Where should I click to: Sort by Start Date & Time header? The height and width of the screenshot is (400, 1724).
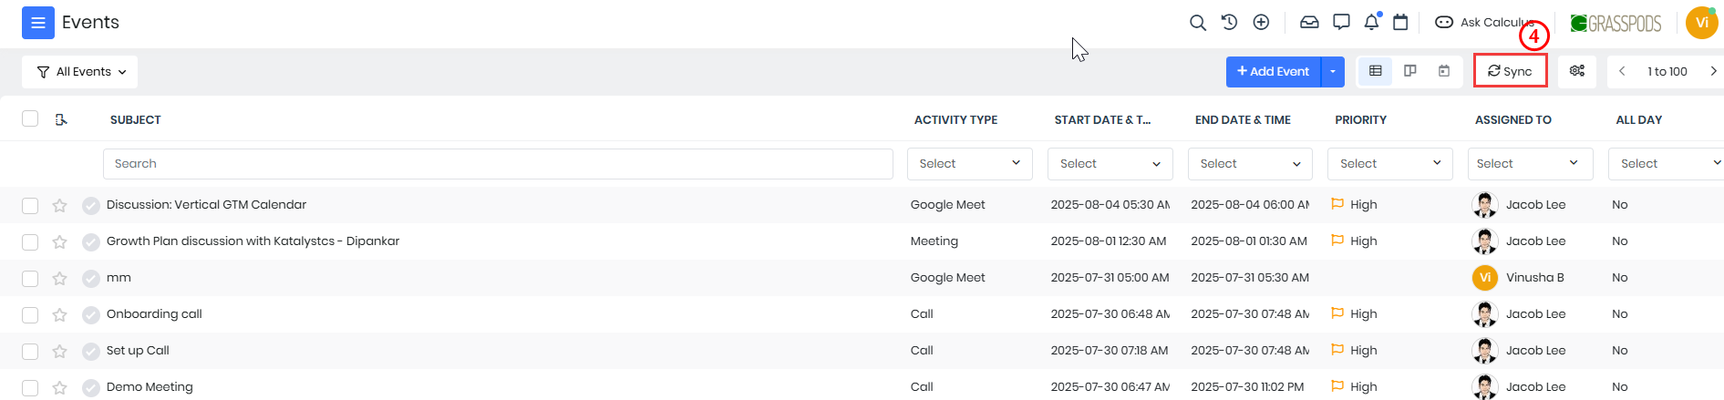(1102, 120)
